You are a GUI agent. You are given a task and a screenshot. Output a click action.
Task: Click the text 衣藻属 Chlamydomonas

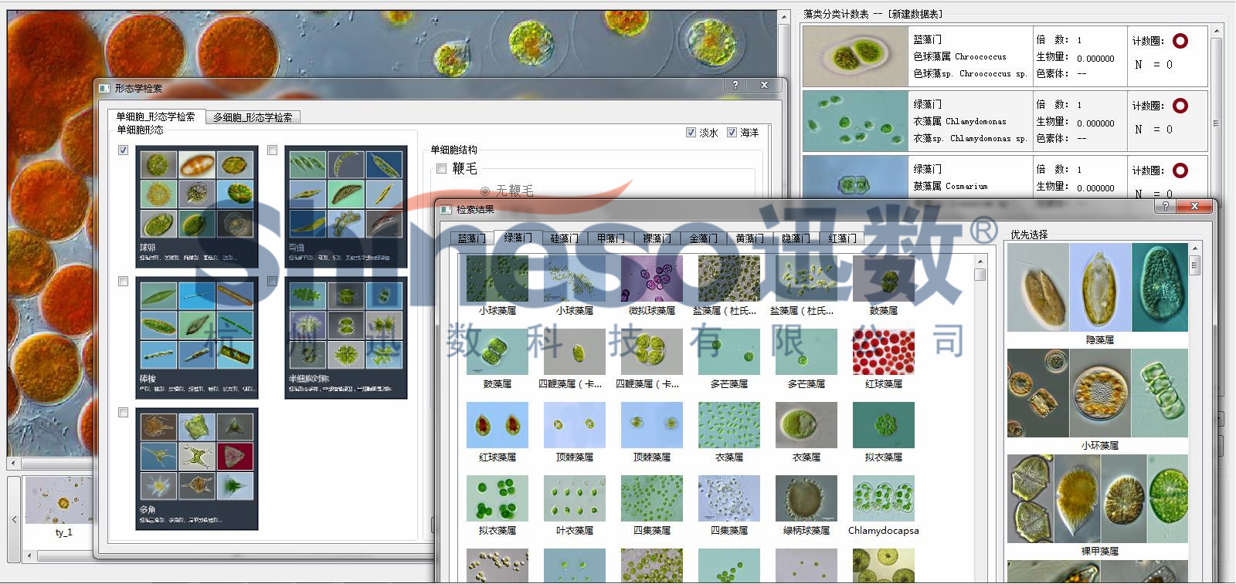coord(959,121)
